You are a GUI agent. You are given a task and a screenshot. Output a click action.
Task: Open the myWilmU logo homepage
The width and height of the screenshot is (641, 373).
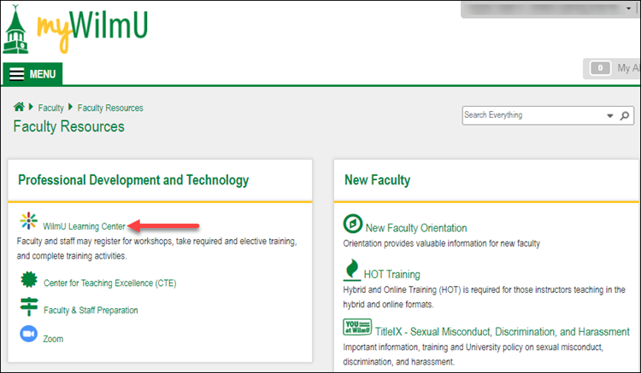point(75,29)
